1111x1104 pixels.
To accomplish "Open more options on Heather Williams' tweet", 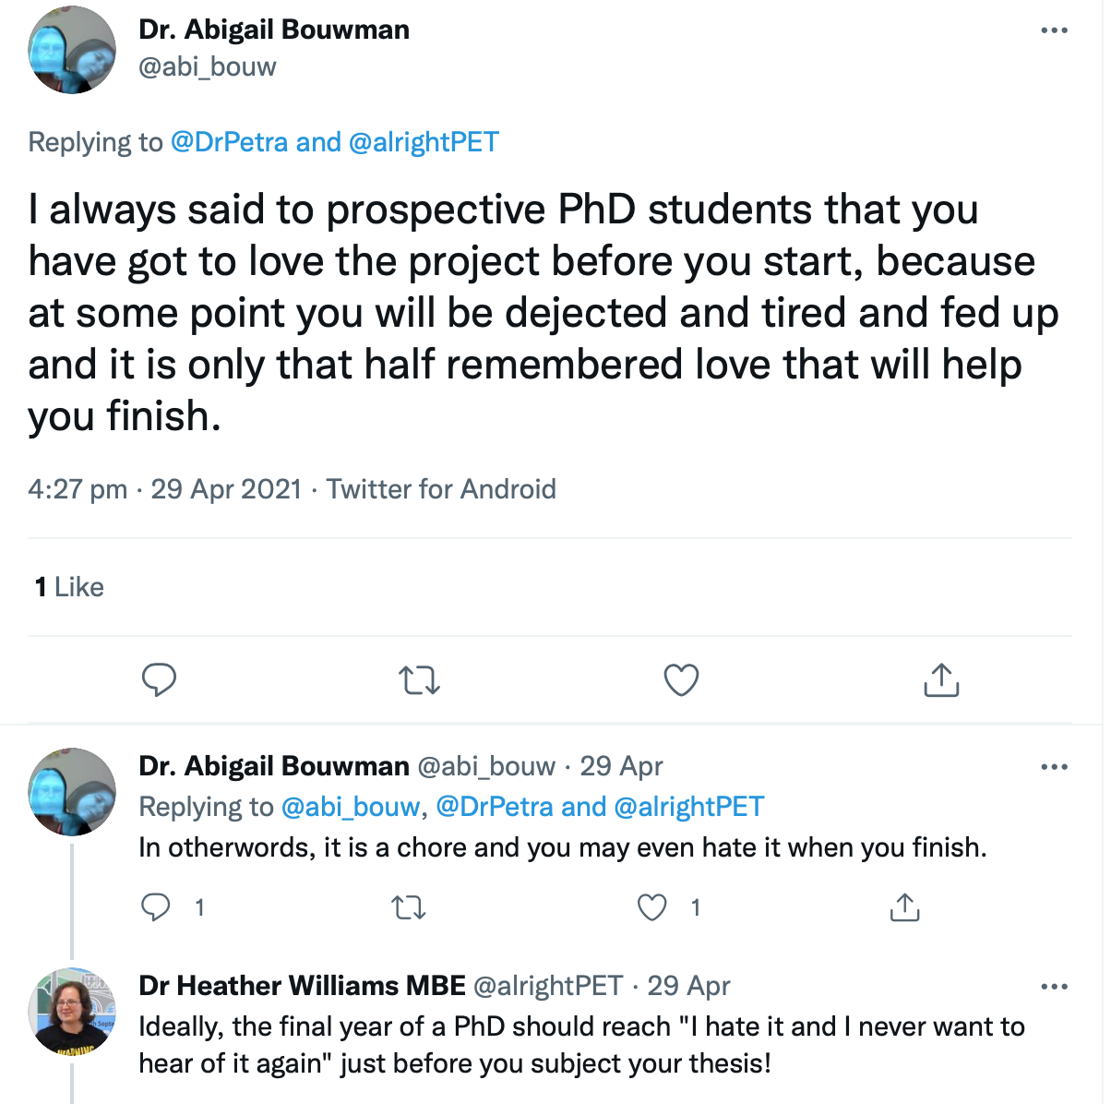I will point(1054,987).
